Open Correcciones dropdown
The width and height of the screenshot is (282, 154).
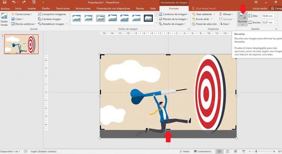point(22,14)
